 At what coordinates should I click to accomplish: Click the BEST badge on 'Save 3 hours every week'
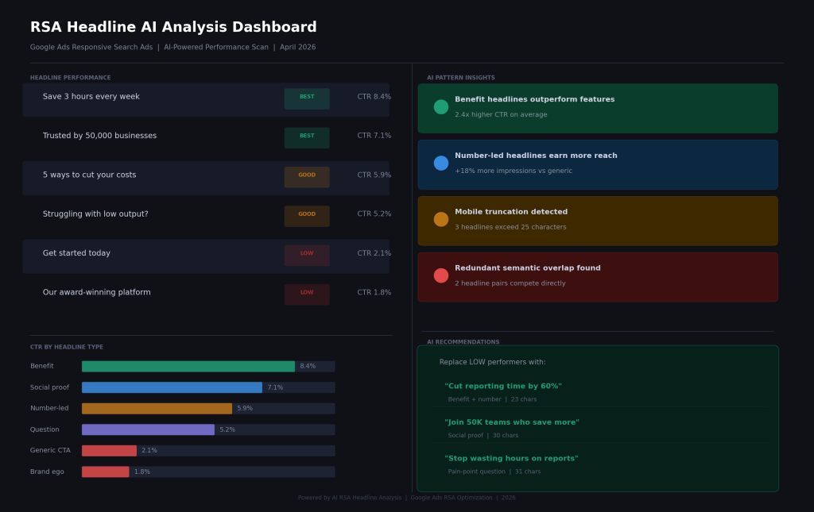click(306, 98)
